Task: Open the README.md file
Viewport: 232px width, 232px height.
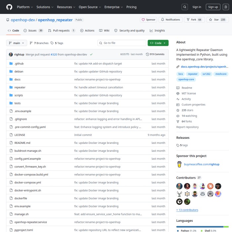Action: click(x=22, y=143)
